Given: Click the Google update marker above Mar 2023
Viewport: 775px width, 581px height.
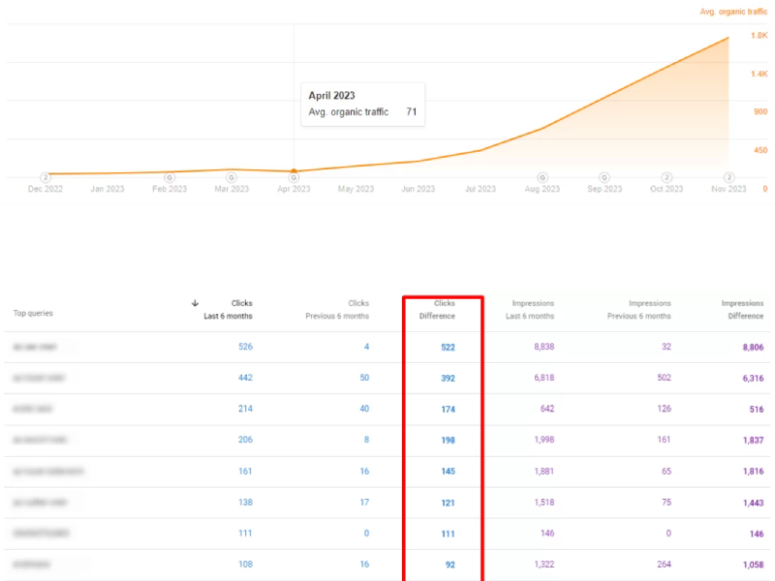Looking at the screenshot, I should 231,177.
